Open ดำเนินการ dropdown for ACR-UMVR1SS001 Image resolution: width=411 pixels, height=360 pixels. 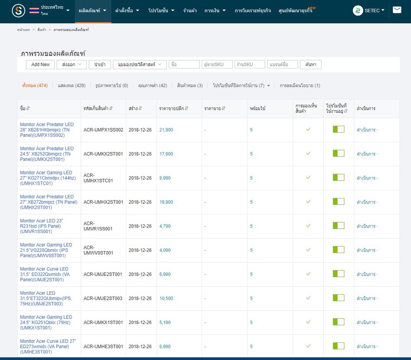367,226
